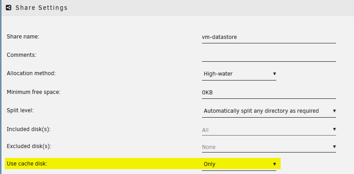Viewport: 354px width, 174px height.
Task: Click the Share Settings header title
Action: [x=42, y=8]
